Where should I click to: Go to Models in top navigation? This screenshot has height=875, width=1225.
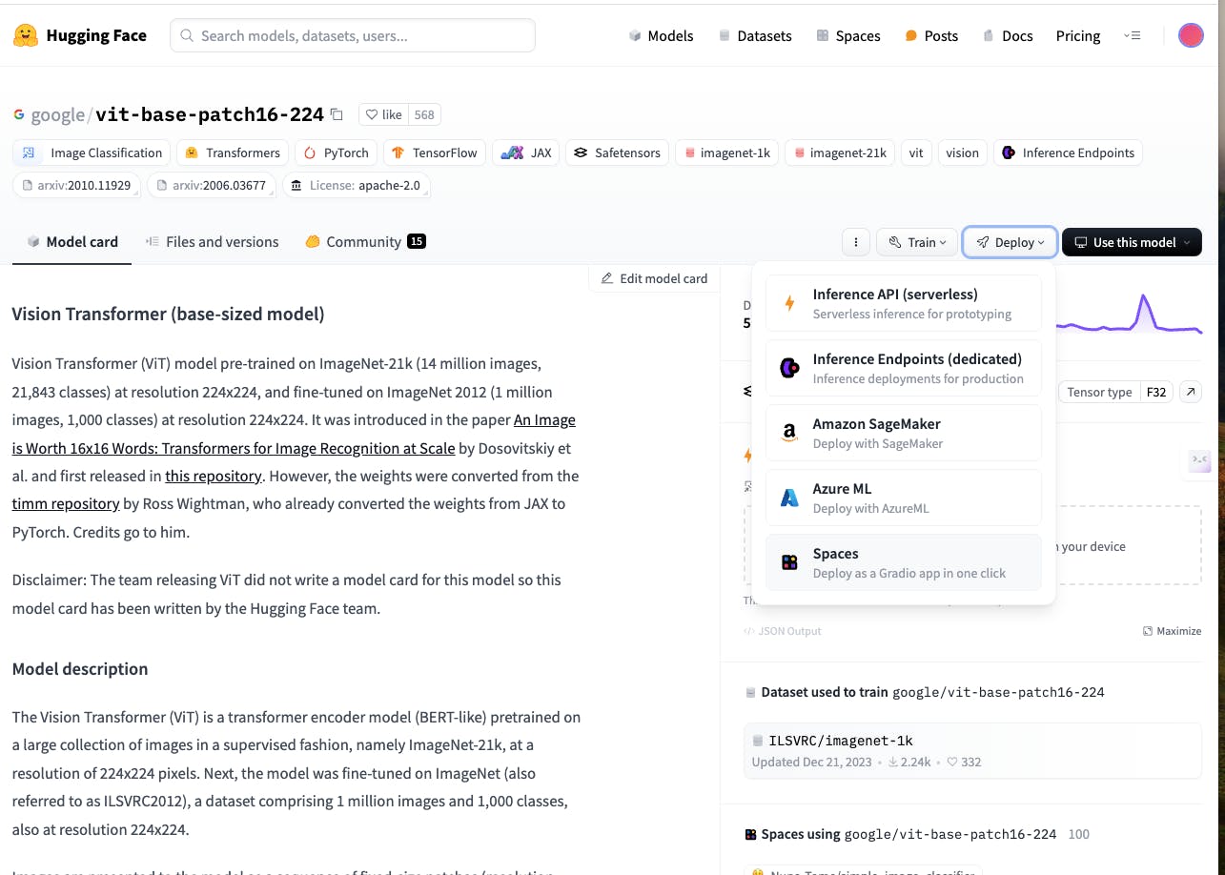[x=662, y=36]
